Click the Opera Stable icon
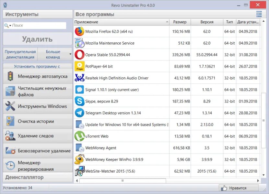 click(79, 55)
